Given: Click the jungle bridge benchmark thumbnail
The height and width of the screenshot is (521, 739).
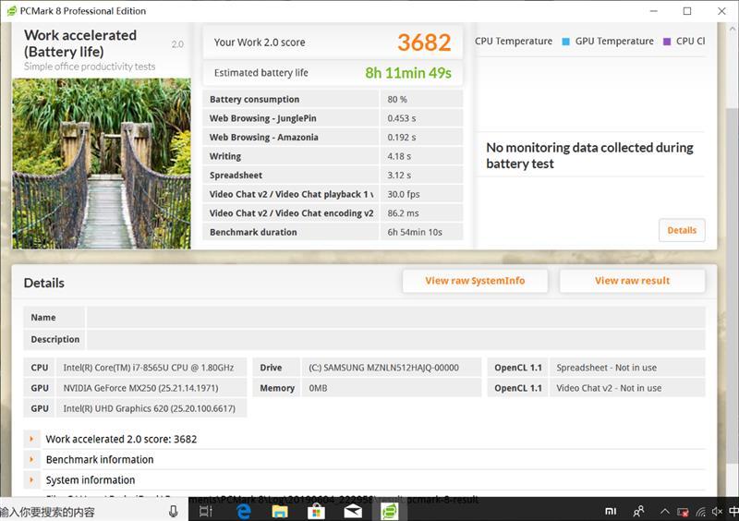Looking at the screenshot, I should pyautogui.click(x=102, y=164).
